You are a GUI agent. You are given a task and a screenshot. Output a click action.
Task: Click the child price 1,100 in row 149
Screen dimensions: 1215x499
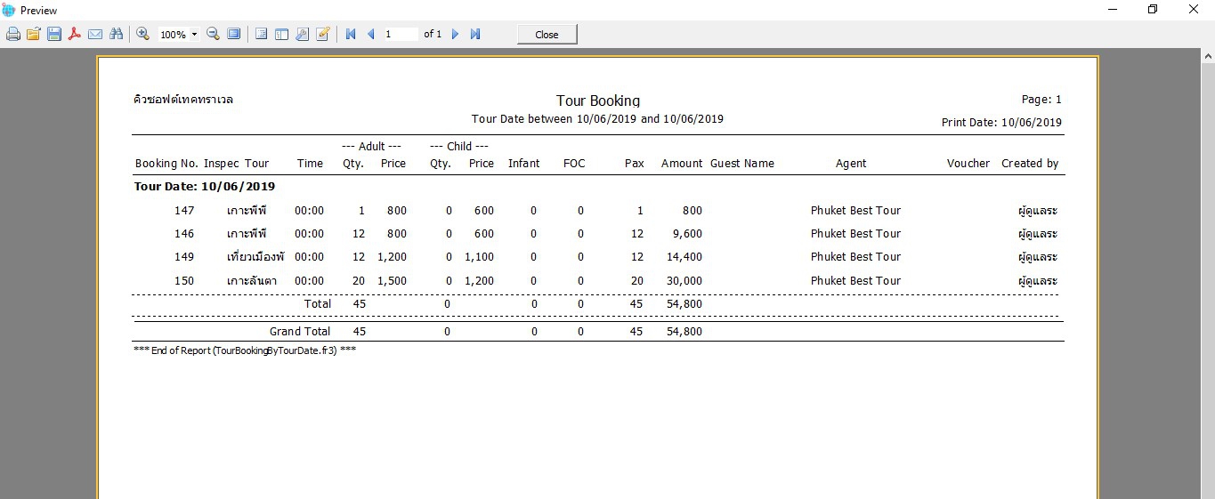[x=479, y=257]
